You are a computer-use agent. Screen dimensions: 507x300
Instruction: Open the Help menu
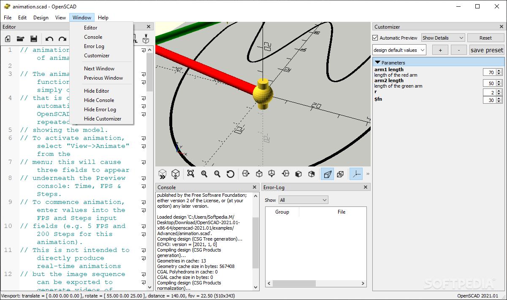tap(103, 18)
